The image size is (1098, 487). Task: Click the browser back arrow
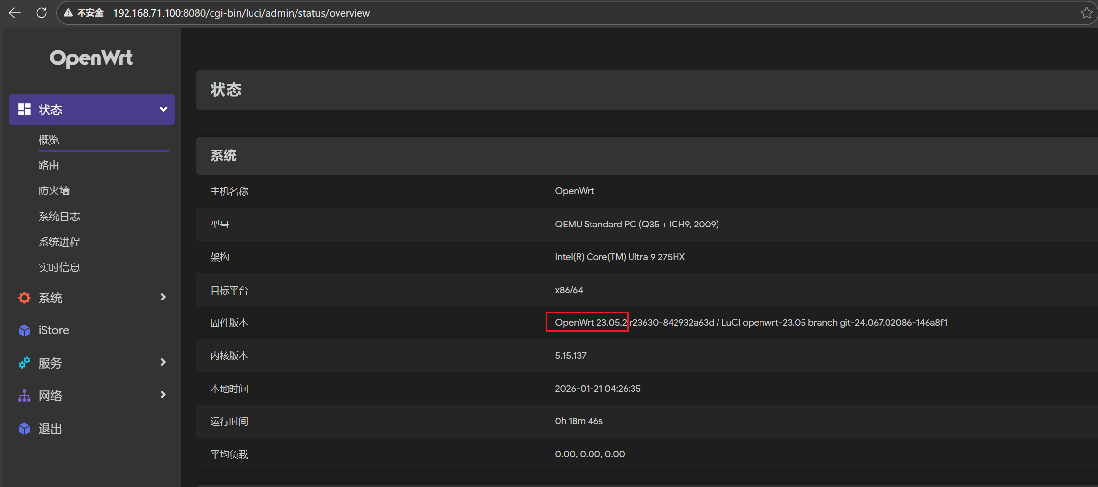[x=15, y=13]
